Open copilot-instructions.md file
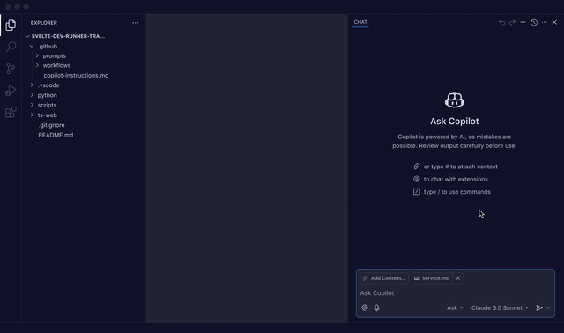This screenshot has width=564, height=333. coord(76,76)
